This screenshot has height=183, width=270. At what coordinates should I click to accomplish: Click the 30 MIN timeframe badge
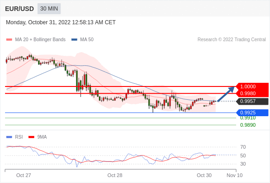click(49, 9)
